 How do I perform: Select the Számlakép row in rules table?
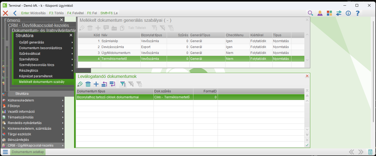[x=191, y=41]
